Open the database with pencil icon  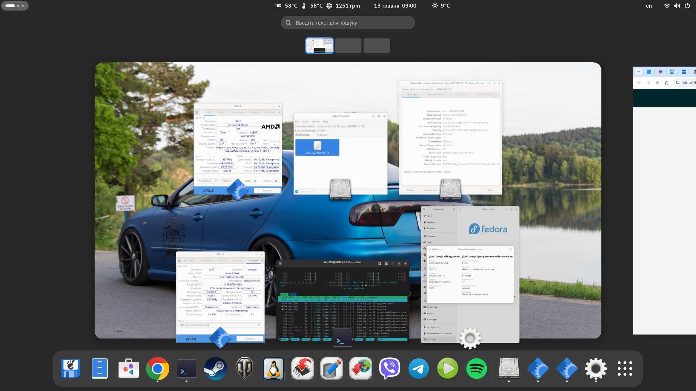pyautogui.click(x=332, y=369)
